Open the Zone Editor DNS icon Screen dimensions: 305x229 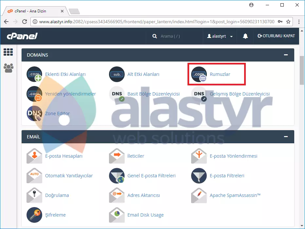tap(34, 114)
